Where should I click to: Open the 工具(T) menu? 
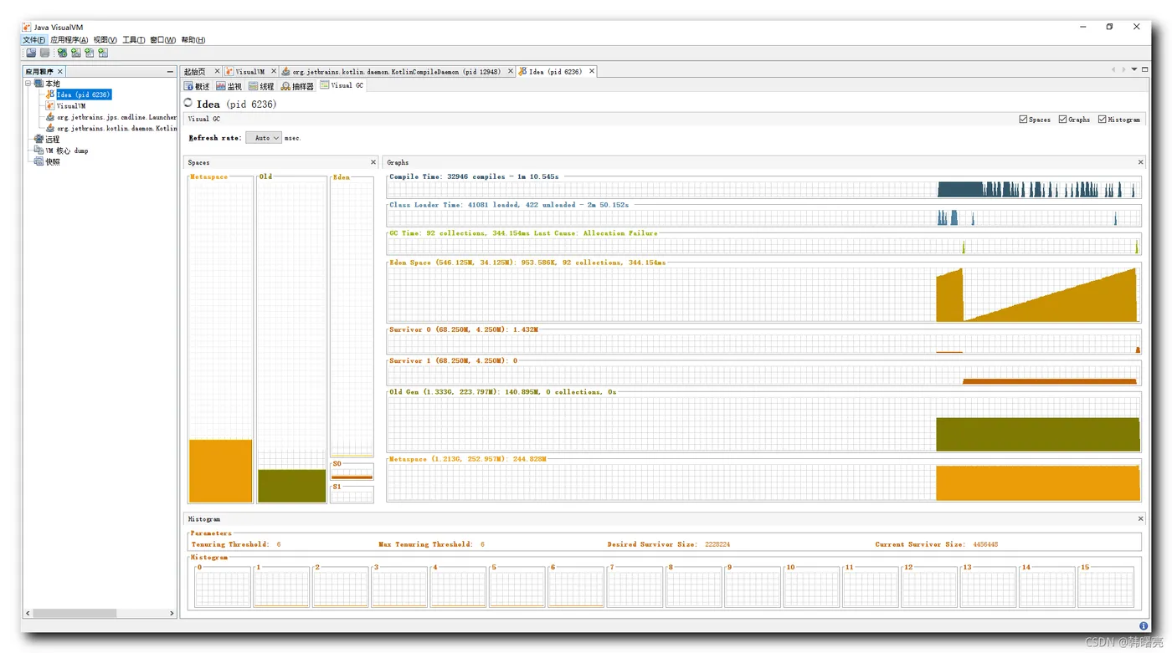tap(133, 40)
